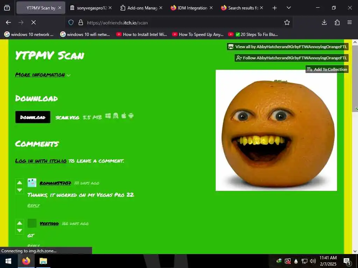358x268 pixels.
Task: Go back to the previous page
Action: click(x=8, y=22)
